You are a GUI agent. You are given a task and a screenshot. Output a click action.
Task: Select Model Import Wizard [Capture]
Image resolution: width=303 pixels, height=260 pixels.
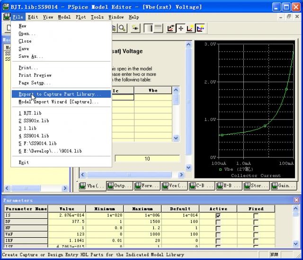(59, 102)
